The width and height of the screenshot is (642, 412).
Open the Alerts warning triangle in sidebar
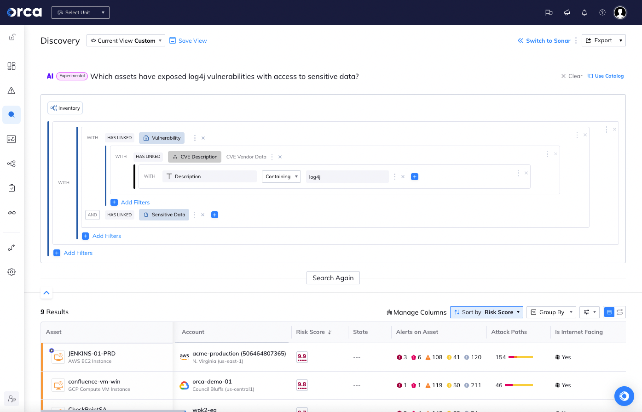[x=12, y=90]
